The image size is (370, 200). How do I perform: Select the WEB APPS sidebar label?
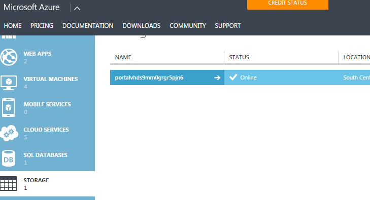38,54
